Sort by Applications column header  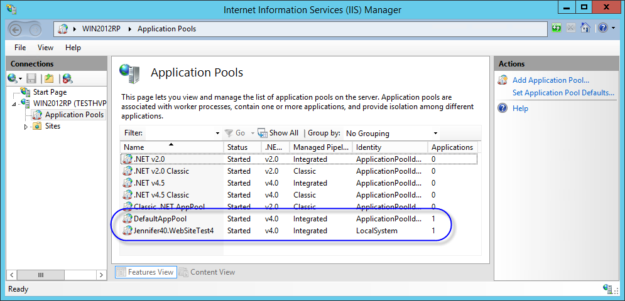[452, 147]
